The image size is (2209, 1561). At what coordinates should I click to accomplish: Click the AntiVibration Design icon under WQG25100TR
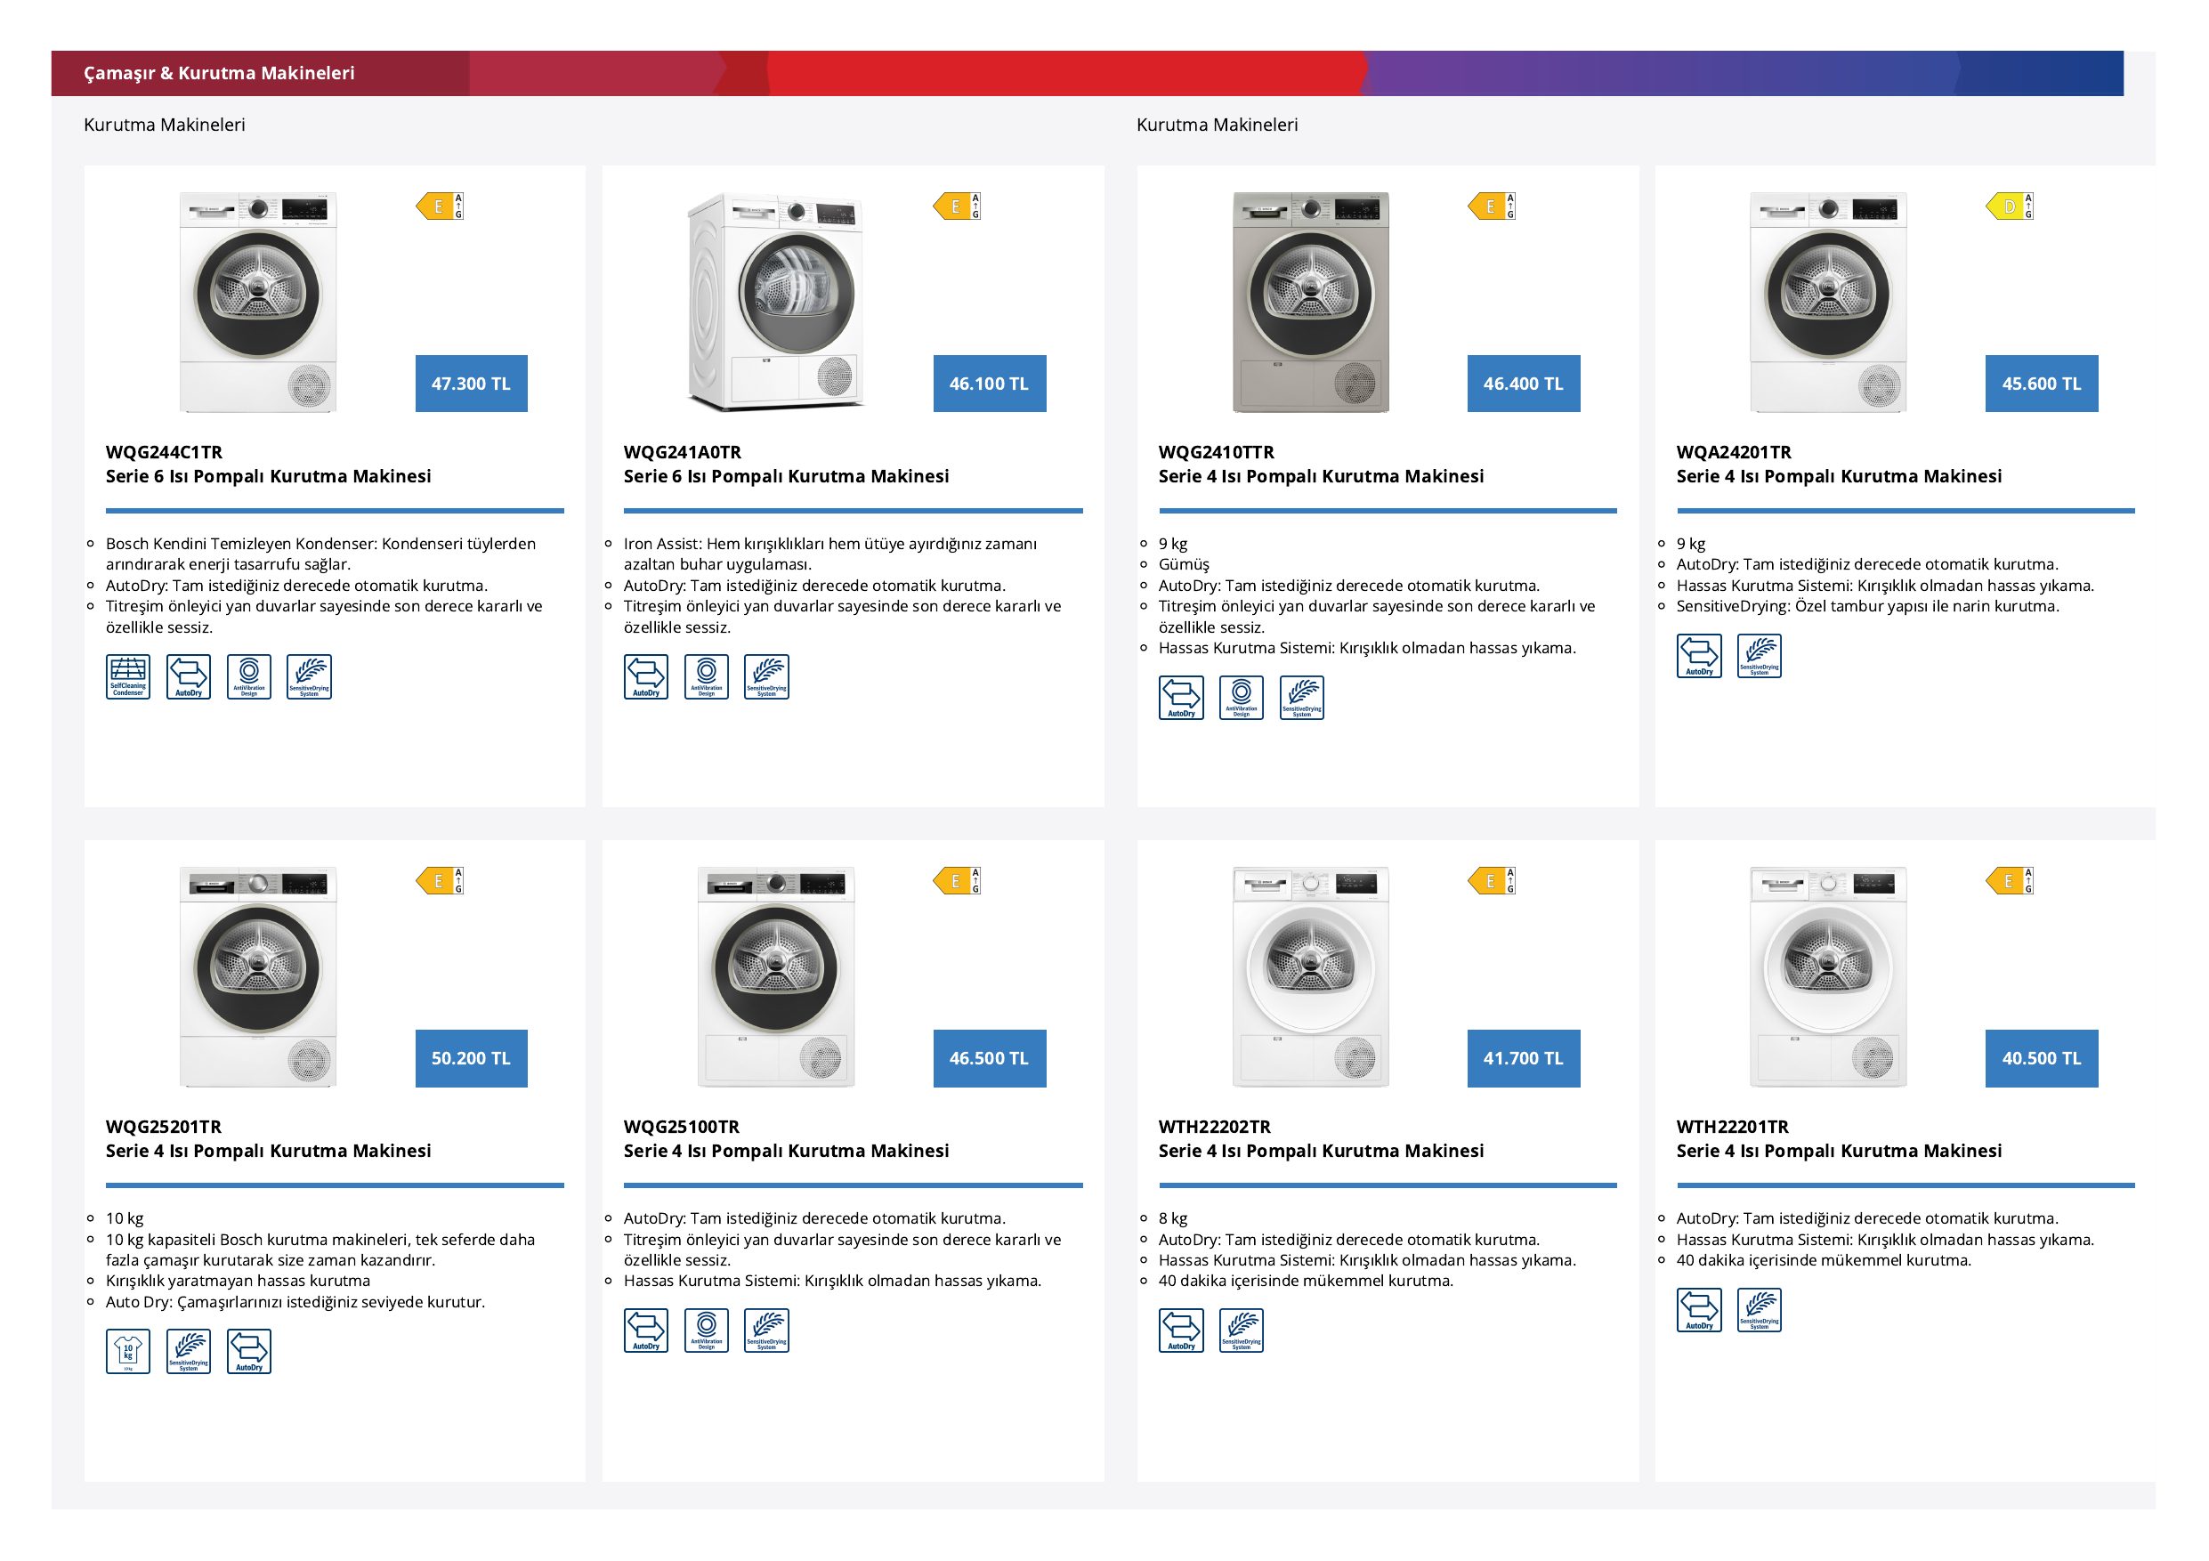[706, 1330]
